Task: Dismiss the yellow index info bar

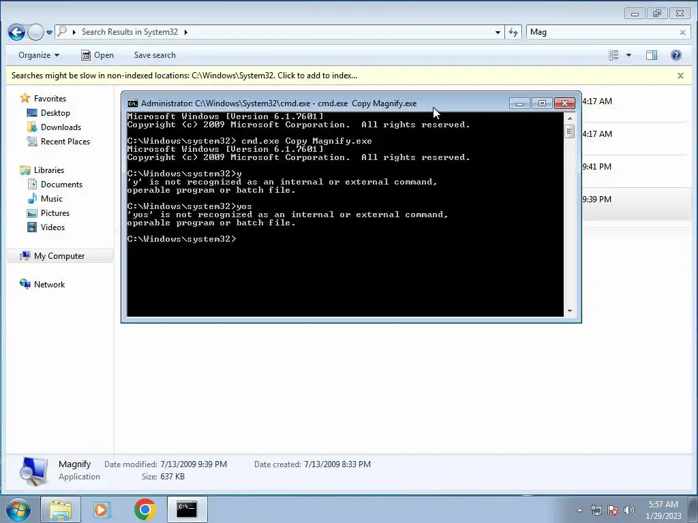Action: pyautogui.click(x=680, y=76)
